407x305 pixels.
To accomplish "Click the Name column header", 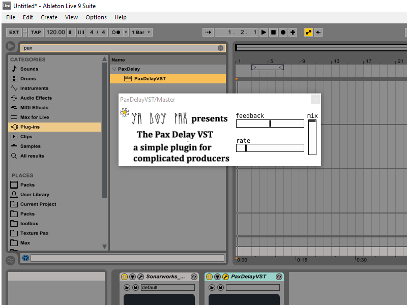I will [x=118, y=60].
